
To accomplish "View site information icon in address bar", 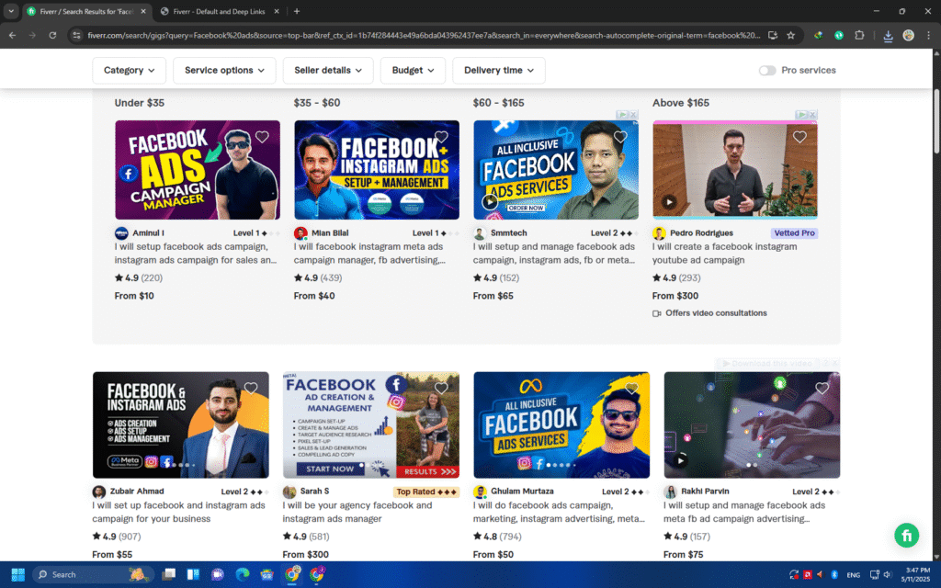I will 76,36.
